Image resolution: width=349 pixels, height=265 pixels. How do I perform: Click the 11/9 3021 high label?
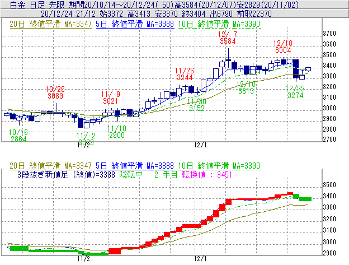pos(111,97)
